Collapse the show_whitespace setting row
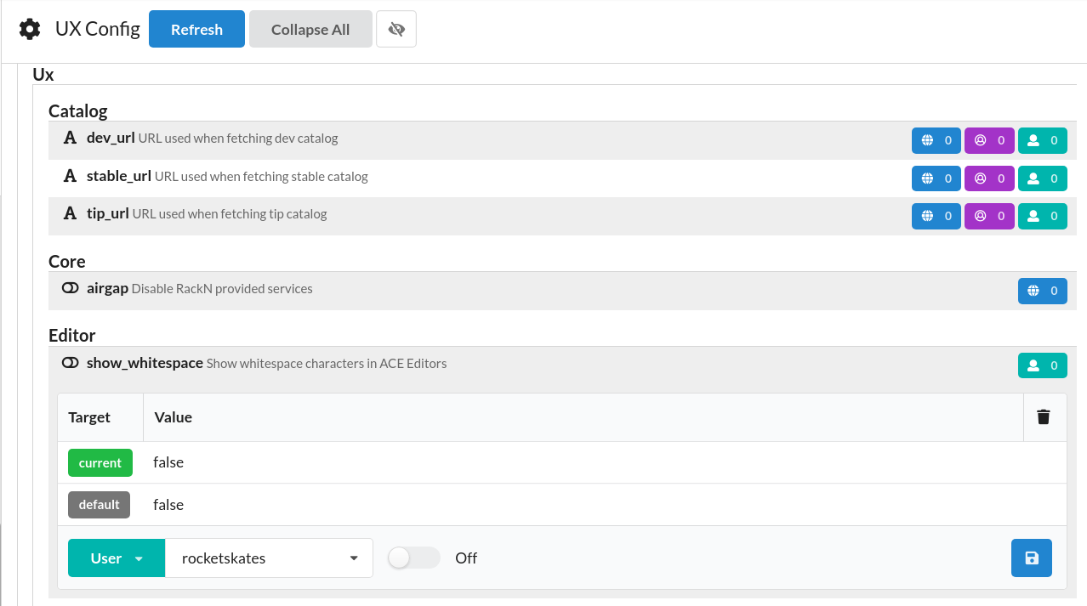The width and height of the screenshot is (1087, 606). 145,364
